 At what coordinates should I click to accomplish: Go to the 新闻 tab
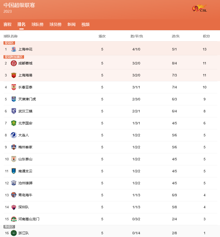(71, 24)
